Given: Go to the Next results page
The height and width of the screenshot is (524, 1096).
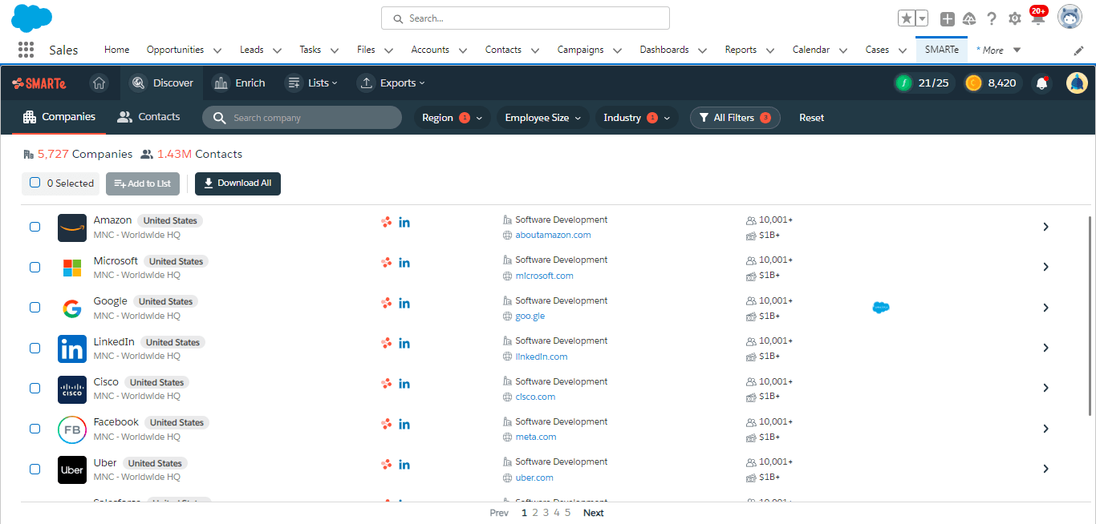Looking at the screenshot, I should (594, 513).
